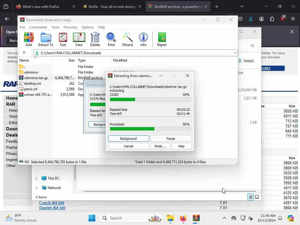This screenshot has width=300, height=225.
Task: Sort WinRAR file list by Name column
Action: [35, 60]
